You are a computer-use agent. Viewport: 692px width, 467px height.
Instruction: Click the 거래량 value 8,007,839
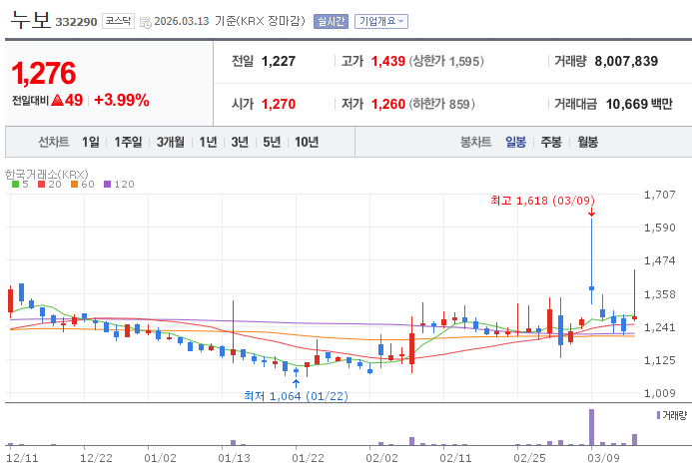click(x=626, y=61)
